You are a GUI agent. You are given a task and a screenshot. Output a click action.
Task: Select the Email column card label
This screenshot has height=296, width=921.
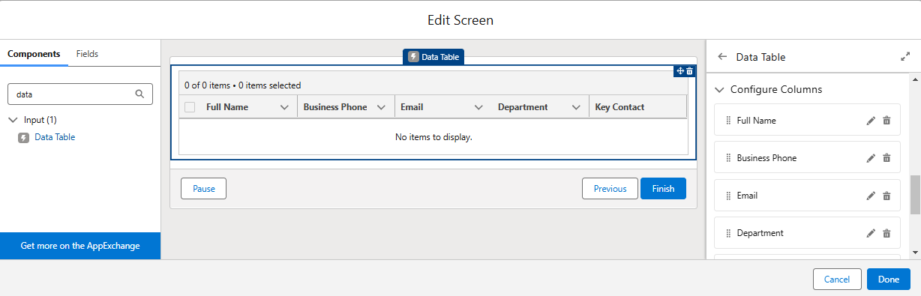(x=747, y=196)
